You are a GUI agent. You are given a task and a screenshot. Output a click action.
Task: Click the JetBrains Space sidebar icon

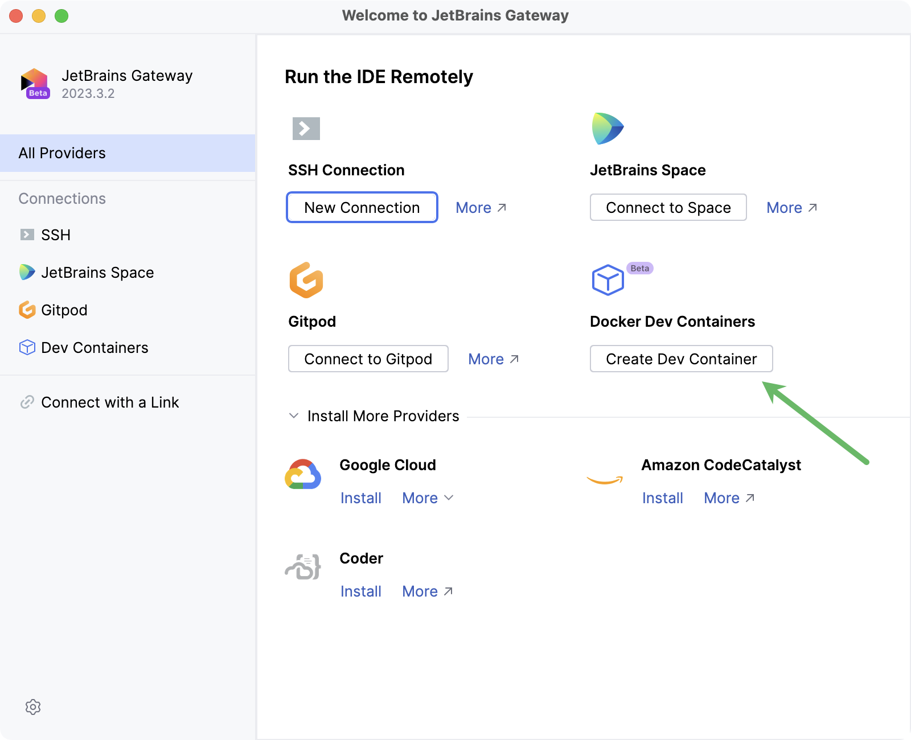(x=27, y=272)
